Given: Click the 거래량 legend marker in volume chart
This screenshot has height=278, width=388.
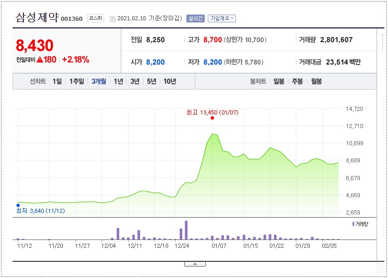Looking at the screenshot, I should coord(353,224).
